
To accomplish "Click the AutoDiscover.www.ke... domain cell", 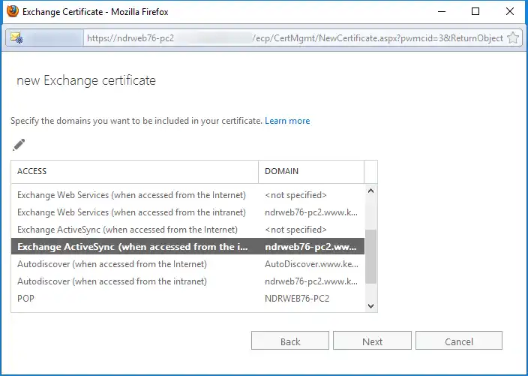I will coord(311,264).
